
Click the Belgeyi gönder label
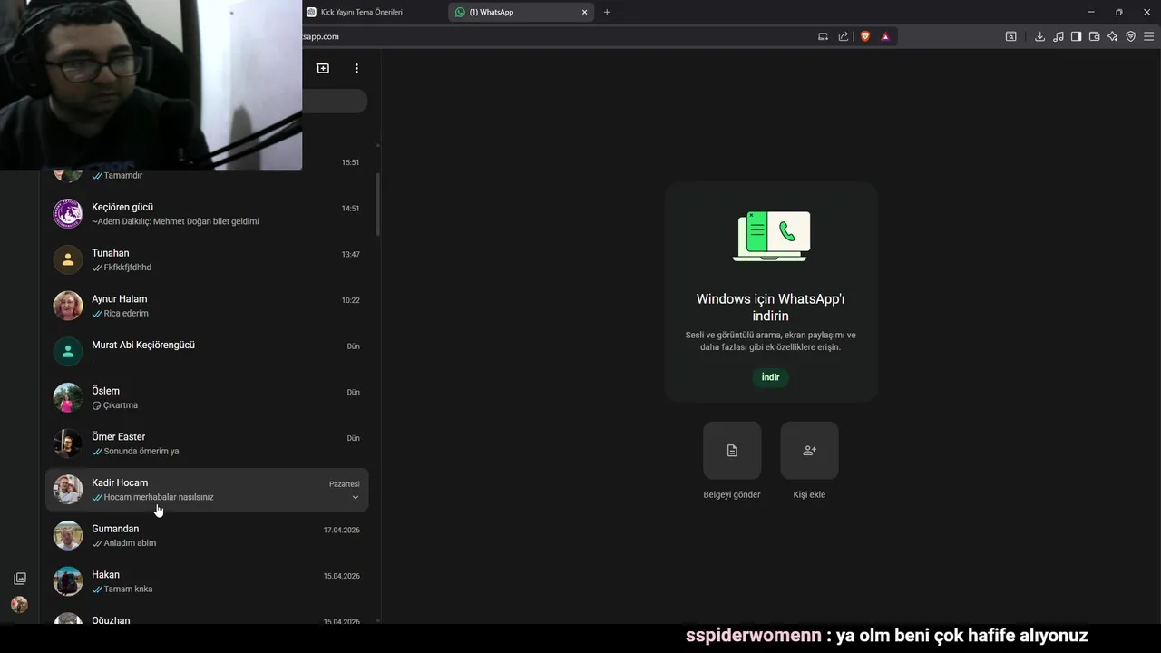(732, 494)
